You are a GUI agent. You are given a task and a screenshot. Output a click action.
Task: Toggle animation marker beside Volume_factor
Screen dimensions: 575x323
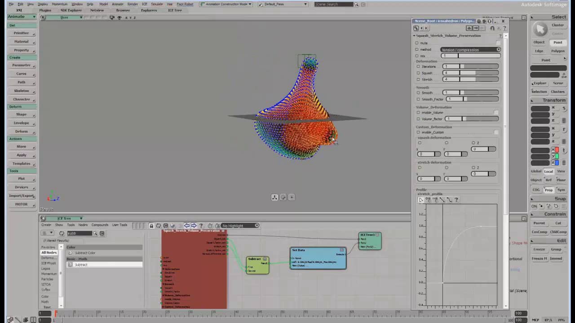click(418, 119)
